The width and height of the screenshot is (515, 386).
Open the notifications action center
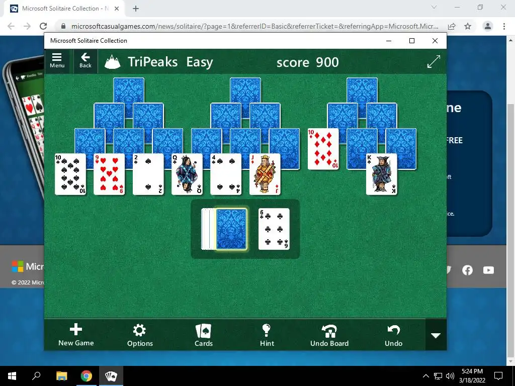[498, 376]
